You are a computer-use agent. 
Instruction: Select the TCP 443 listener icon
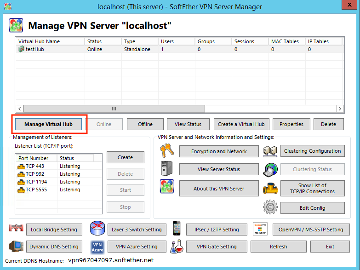pos(21,166)
